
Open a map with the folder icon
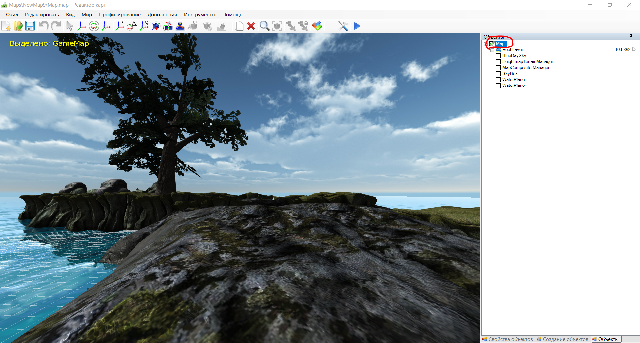18,26
